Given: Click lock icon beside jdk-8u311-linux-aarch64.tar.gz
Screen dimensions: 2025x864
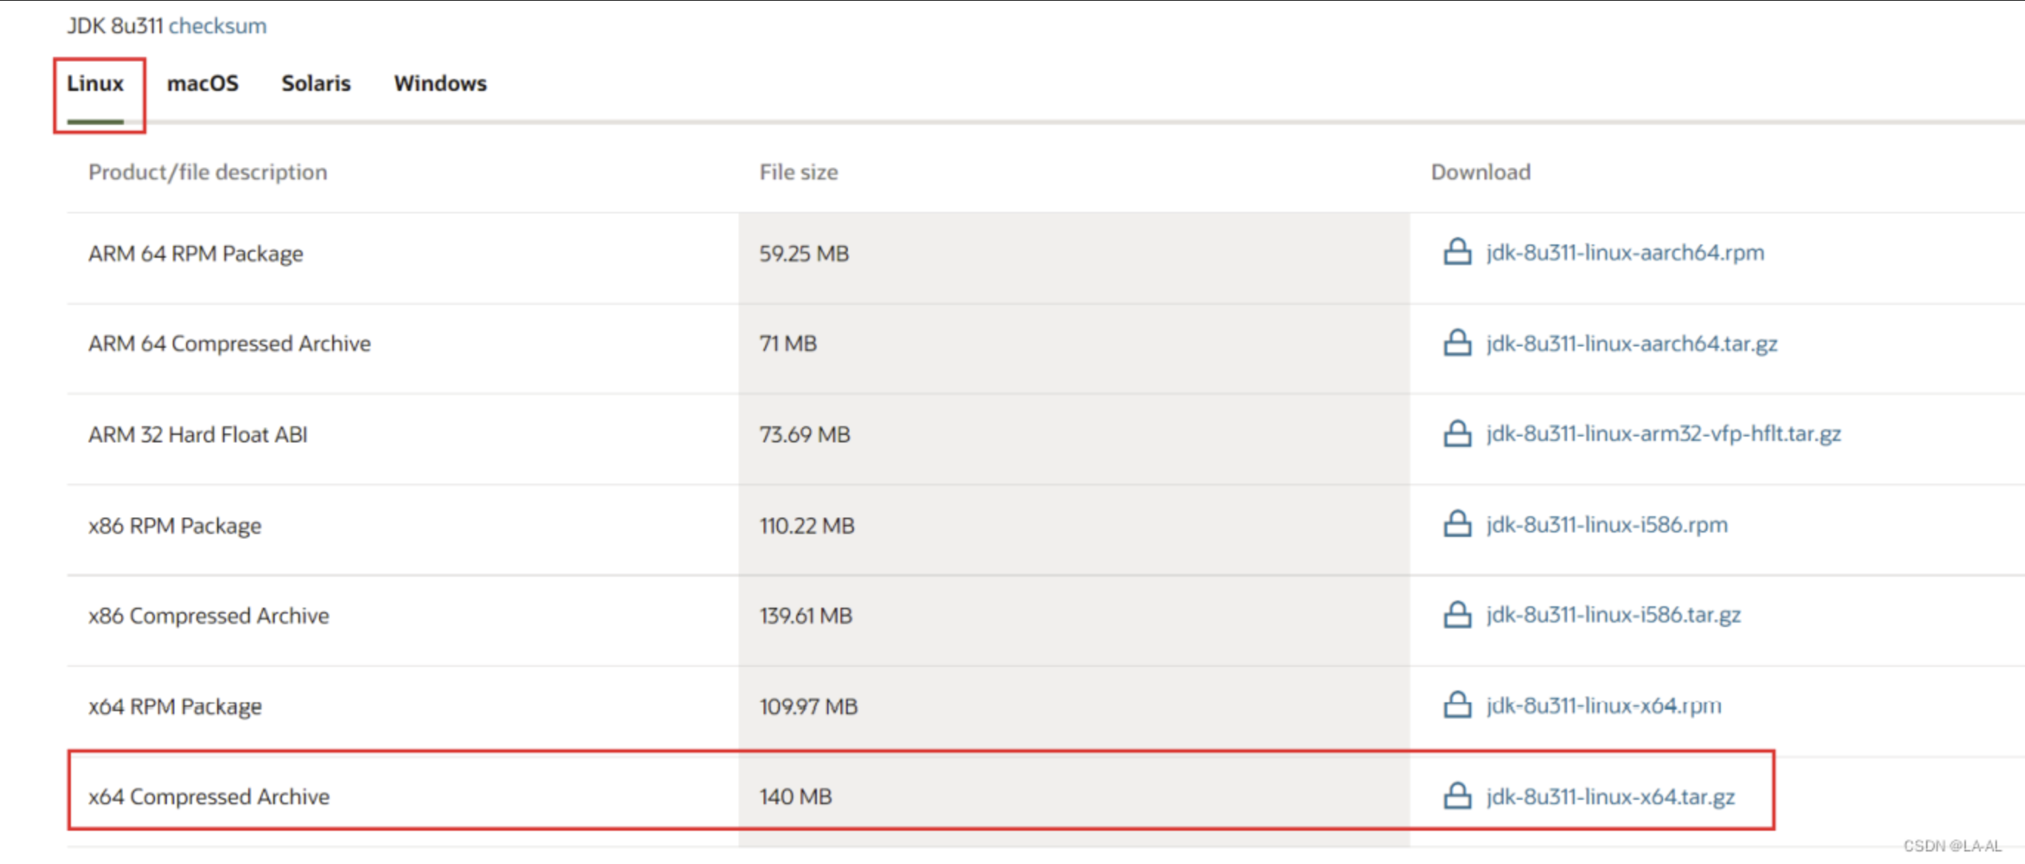Looking at the screenshot, I should click(1456, 342).
